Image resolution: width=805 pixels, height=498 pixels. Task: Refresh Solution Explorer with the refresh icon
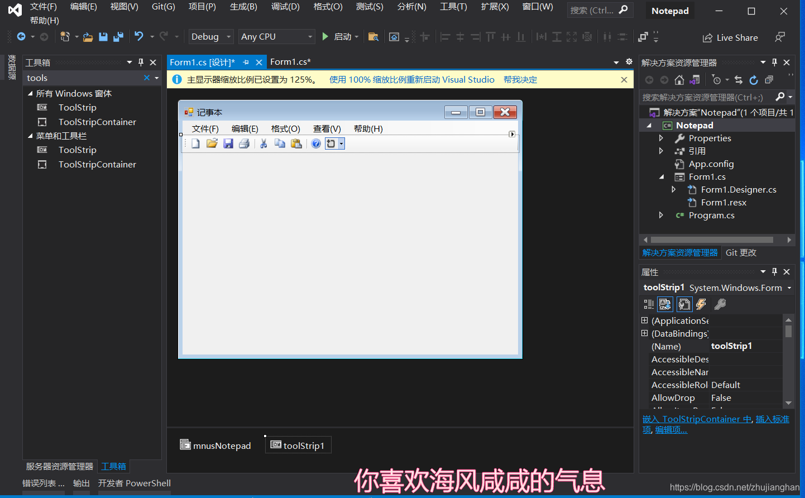pyautogui.click(x=754, y=80)
